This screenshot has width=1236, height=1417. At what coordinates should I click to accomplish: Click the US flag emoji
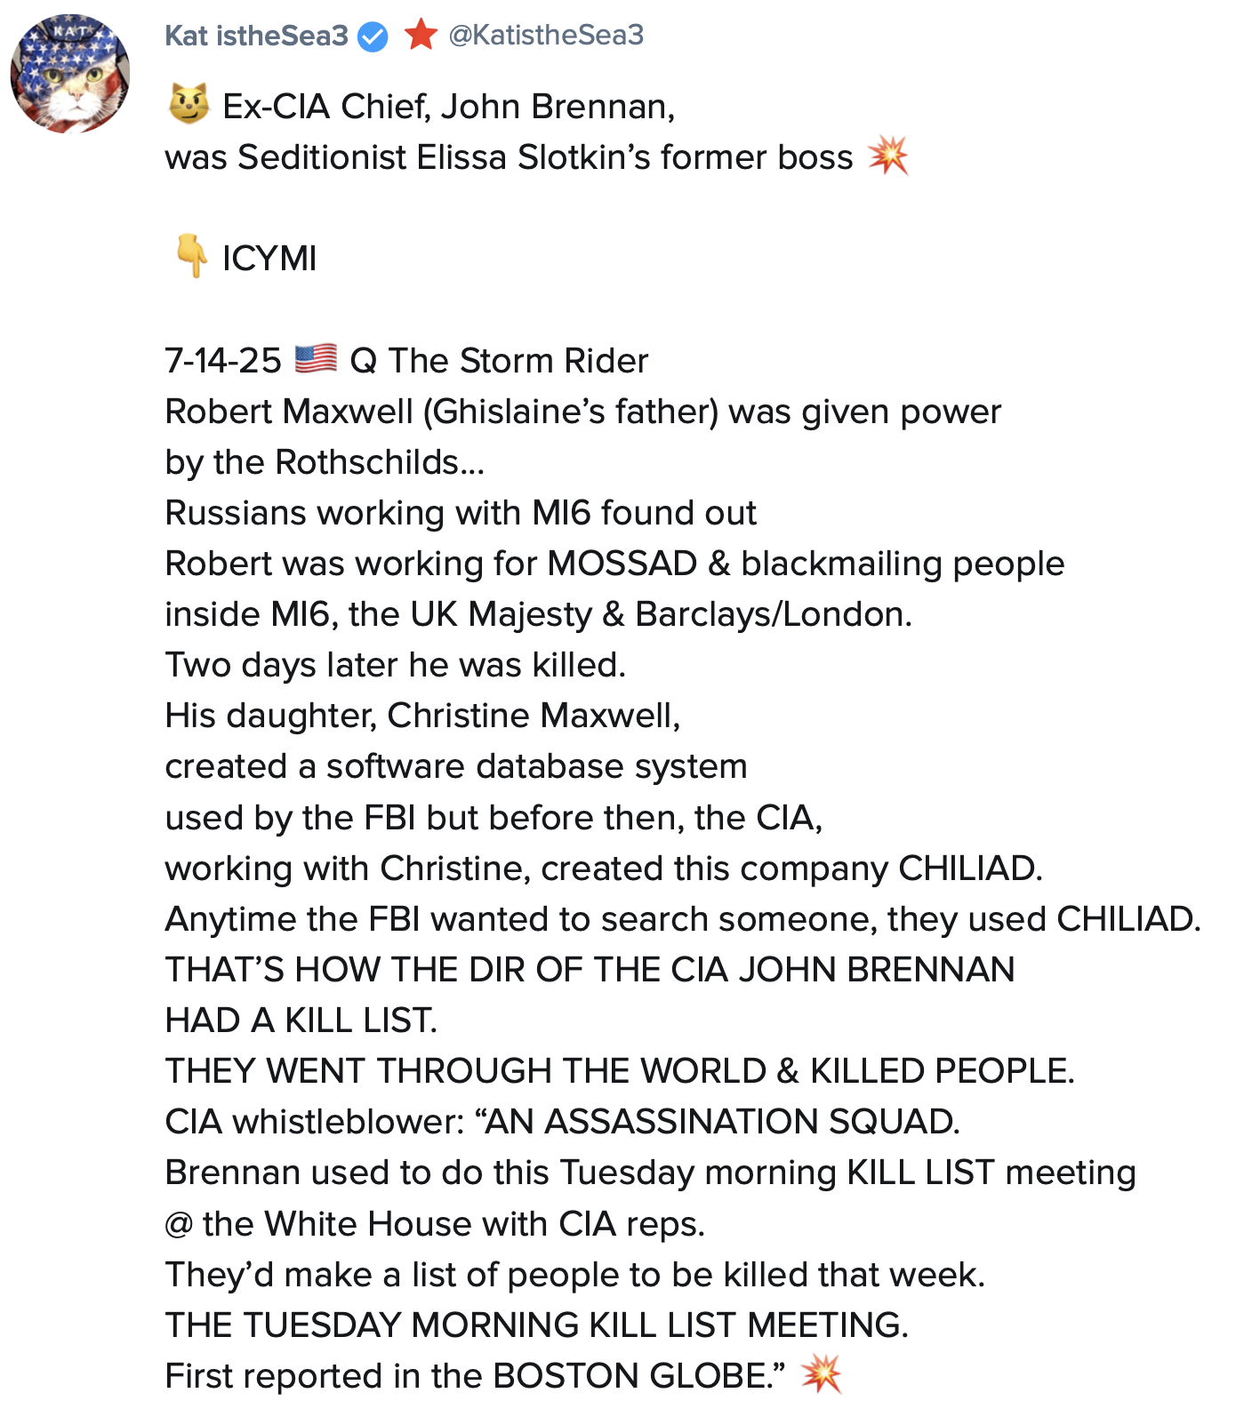pos(316,359)
